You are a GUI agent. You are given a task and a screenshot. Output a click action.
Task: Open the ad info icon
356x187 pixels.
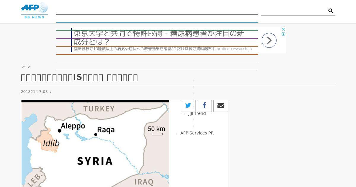[283, 34]
